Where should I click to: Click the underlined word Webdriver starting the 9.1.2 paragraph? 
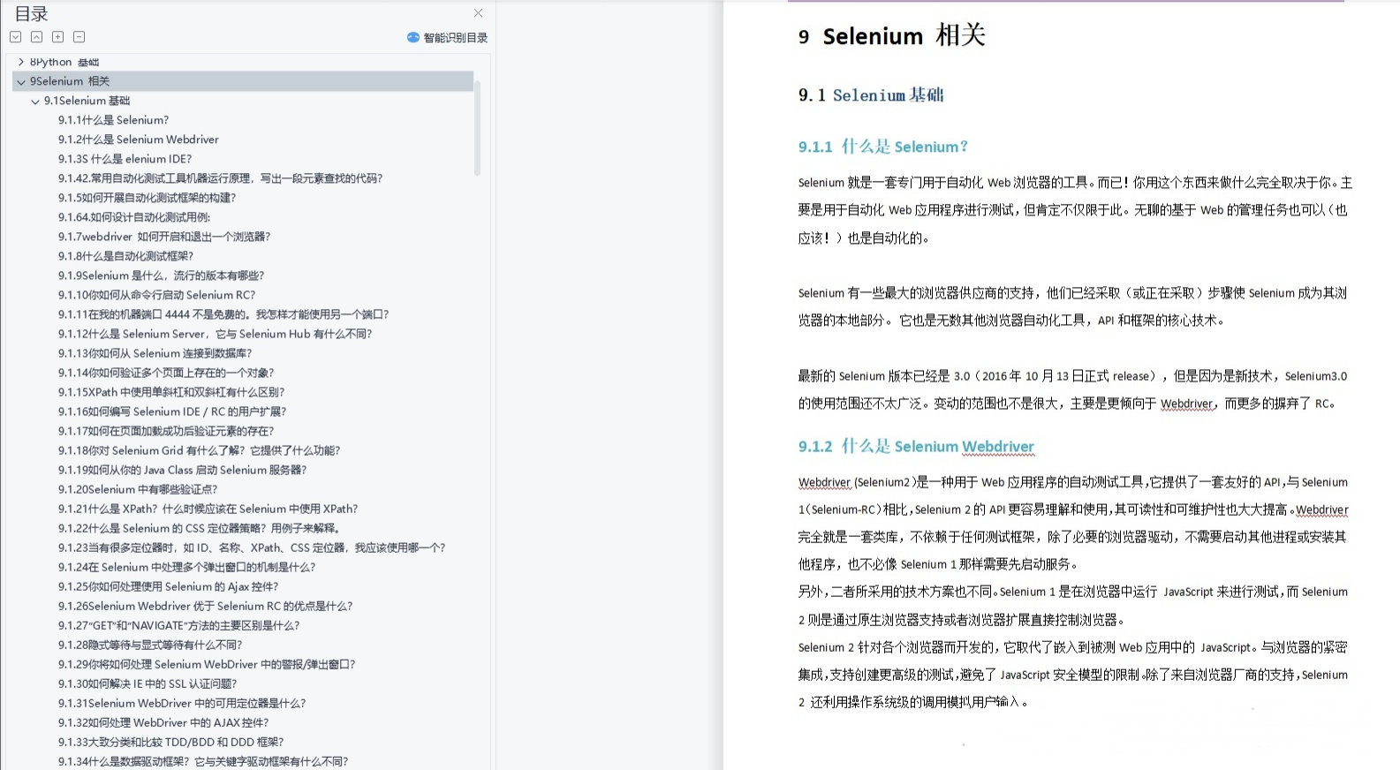click(x=824, y=482)
